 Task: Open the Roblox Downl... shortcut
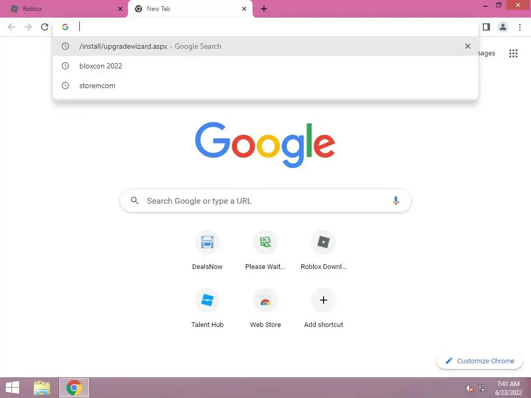(324, 250)
